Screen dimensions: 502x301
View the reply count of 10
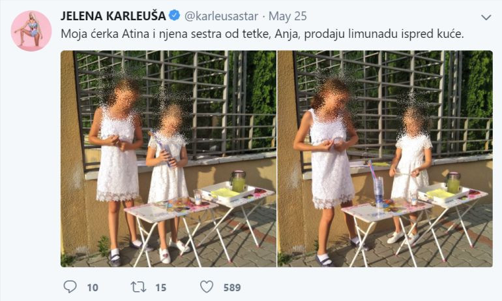coord(93,287)
